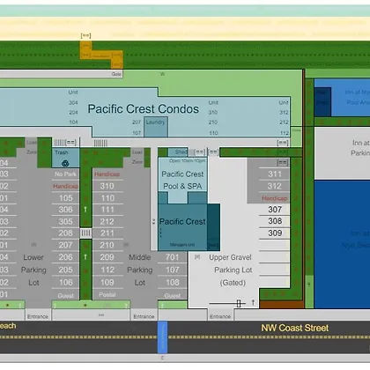
Task: Click the up arrow beside parking space 206
Action: (85, 256)
